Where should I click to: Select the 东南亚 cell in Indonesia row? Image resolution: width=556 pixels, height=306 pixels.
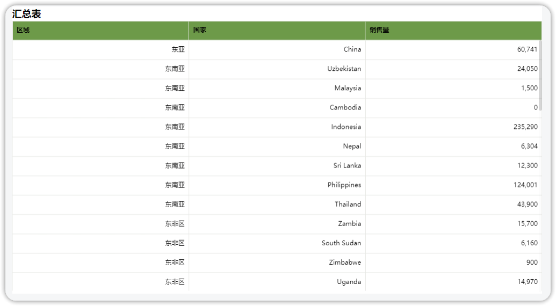(x=100, y=127)
